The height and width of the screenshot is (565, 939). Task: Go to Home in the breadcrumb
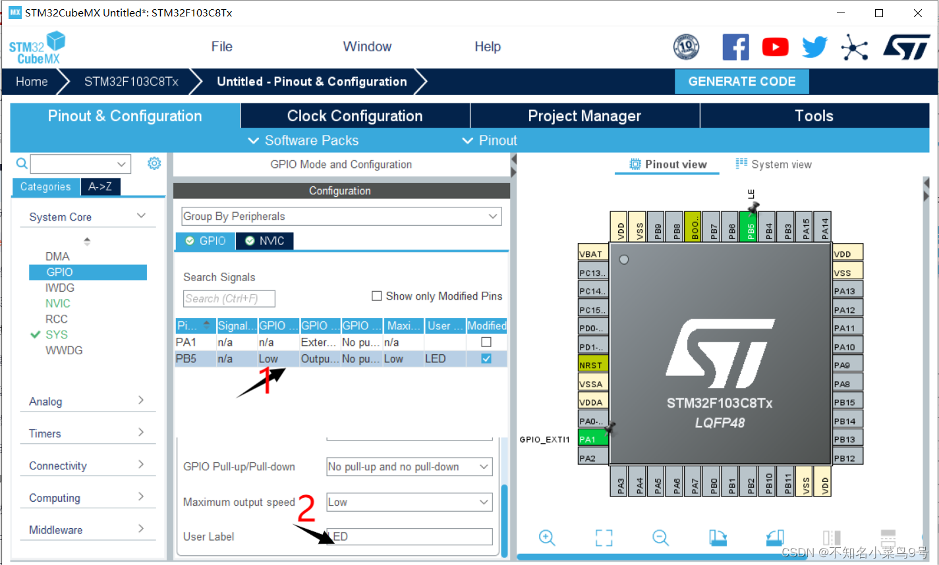[32, 82]
